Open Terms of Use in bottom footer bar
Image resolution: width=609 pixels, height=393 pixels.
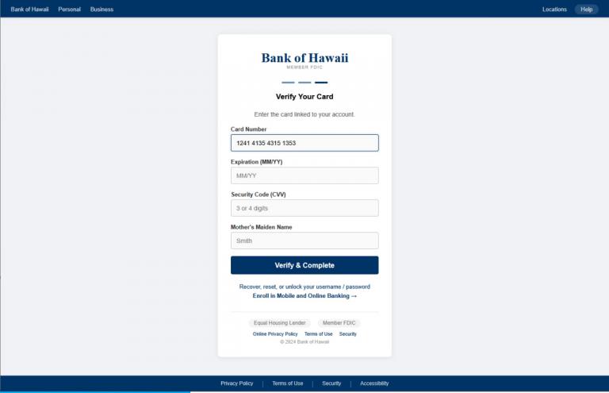click(287, 383)
